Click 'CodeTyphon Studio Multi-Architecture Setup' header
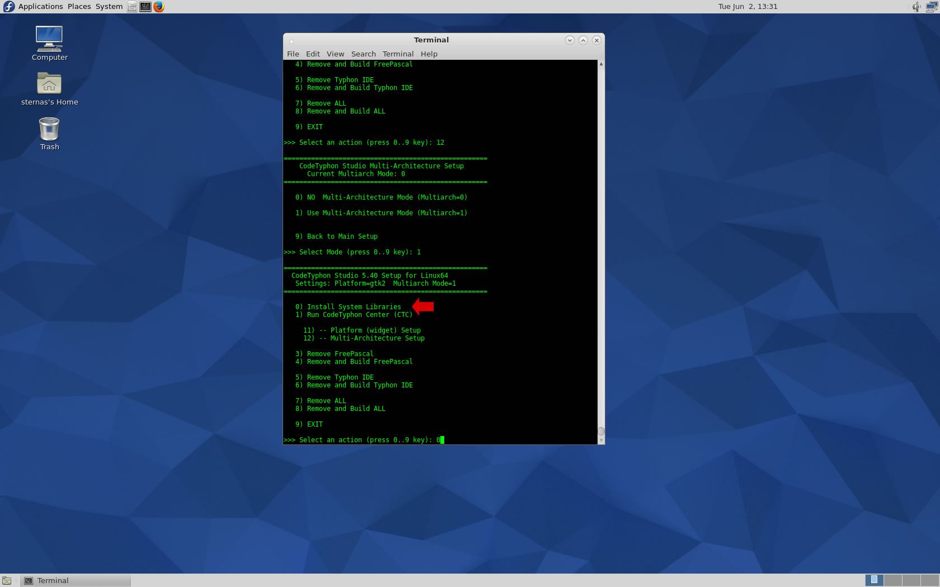Screen dimensions: 940x587 tap(381, 166)
